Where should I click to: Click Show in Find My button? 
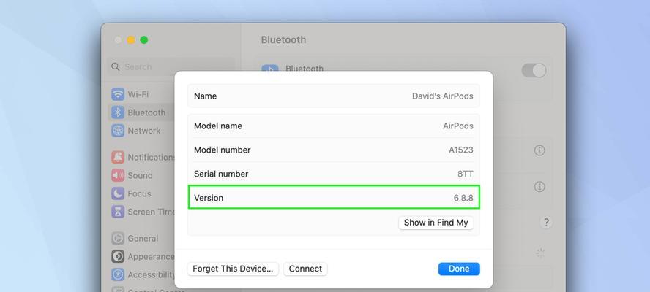pos(436,223)
